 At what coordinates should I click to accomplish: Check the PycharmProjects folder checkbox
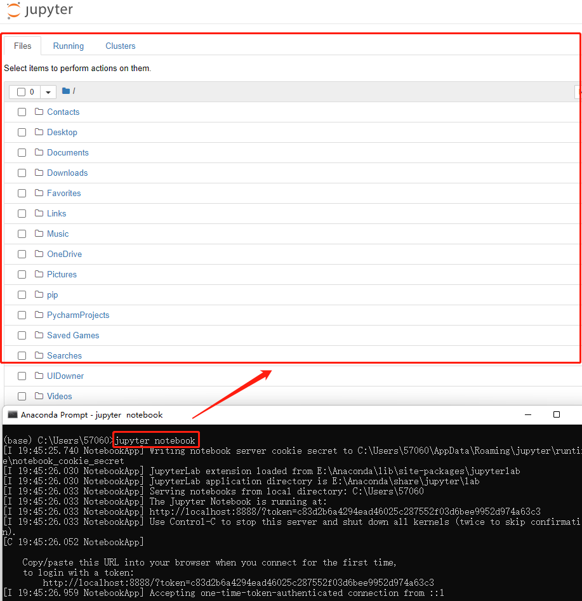22,315
